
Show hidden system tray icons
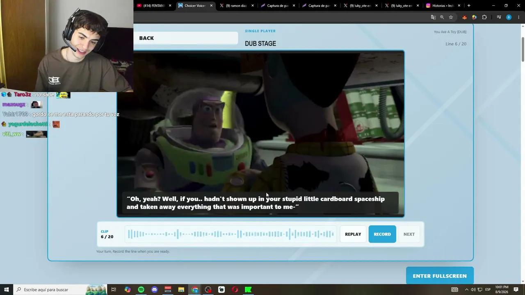pos(466,290)
